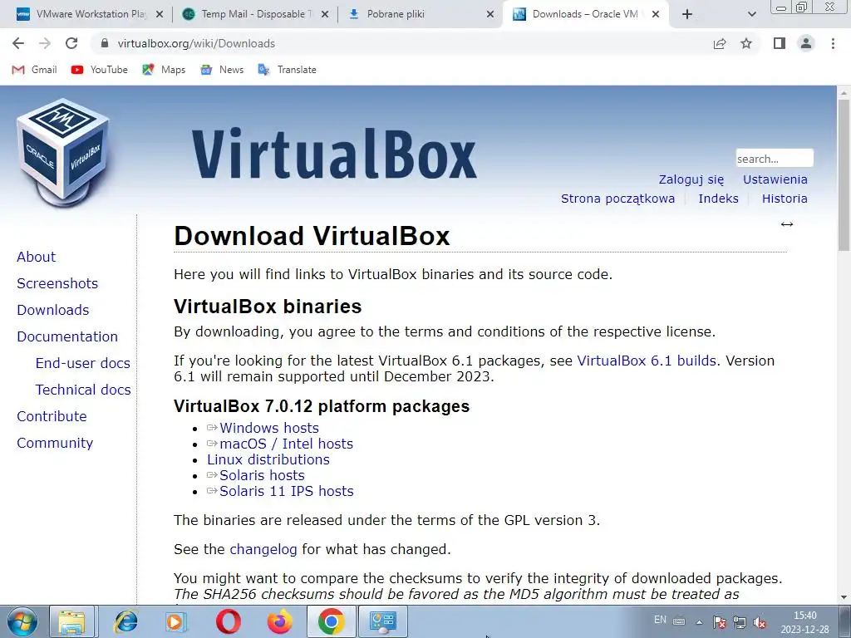Viewport: 851px width, 638px height.
Task: Open Windows Explorer from the taskbar
Action: click(x=71, y=621)
